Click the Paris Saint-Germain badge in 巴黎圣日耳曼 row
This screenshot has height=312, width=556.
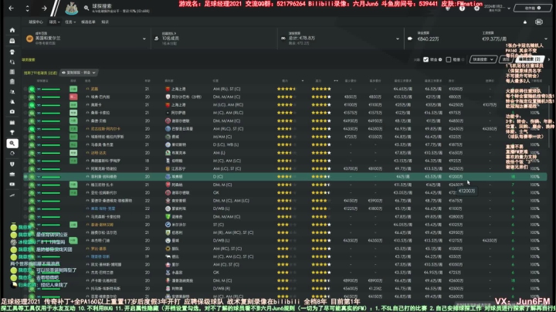168,129
